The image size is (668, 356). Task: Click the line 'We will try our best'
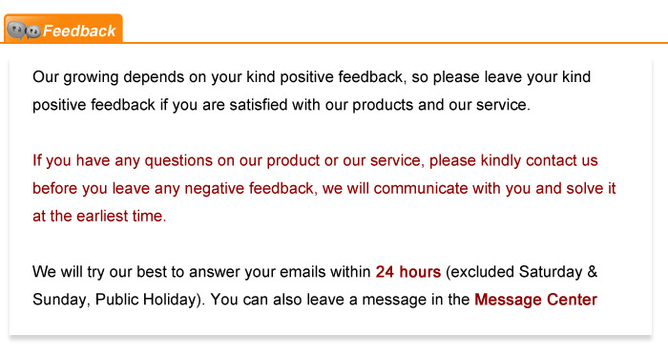[315, 272]
